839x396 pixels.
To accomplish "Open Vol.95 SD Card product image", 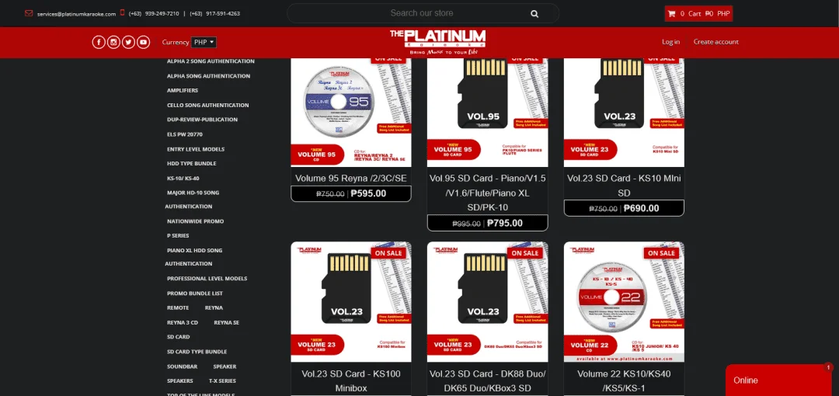I will pyautogui.click(x=487, y=113).
